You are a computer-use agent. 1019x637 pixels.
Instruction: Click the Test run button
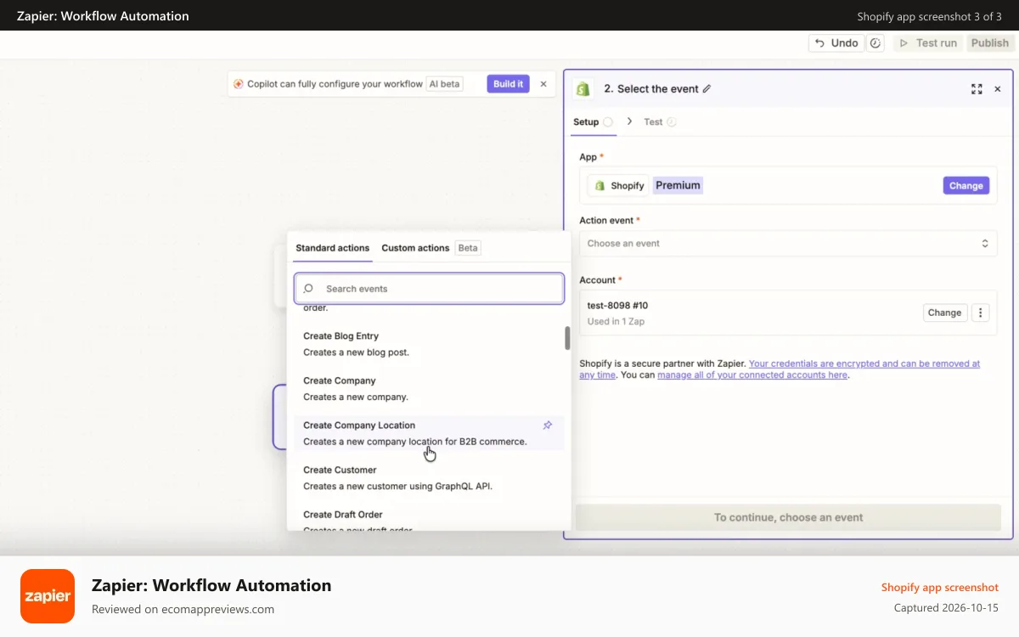click(x=928, y=43)
